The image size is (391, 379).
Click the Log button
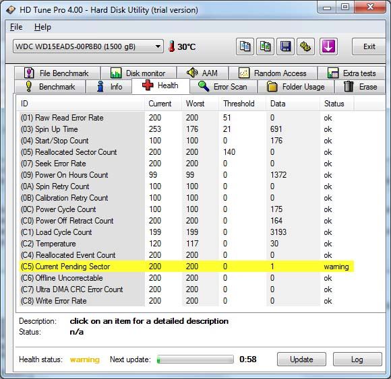tap(357, 359)
